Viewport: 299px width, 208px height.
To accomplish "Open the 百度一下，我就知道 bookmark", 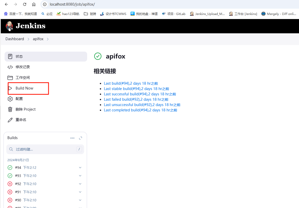I will tap(20, 14).
